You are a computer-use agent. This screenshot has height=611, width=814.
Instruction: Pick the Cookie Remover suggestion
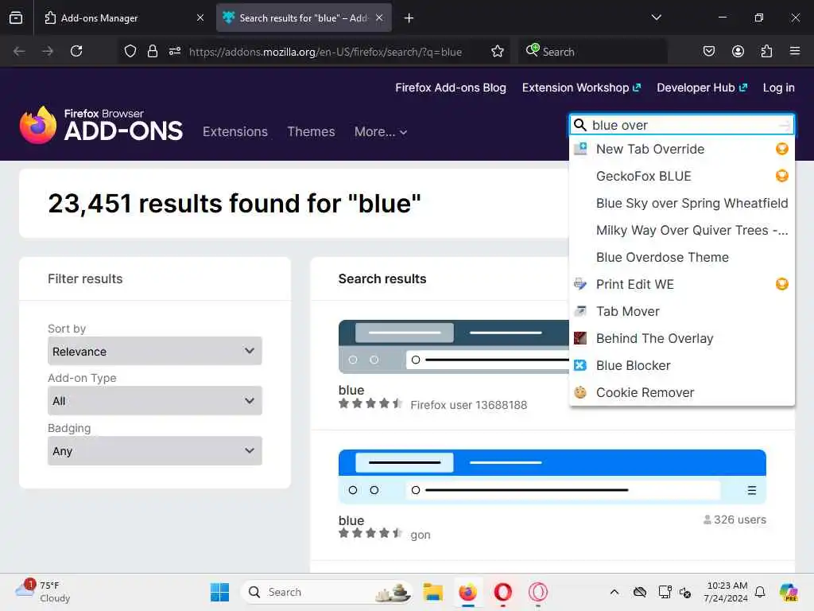[681, 392]
